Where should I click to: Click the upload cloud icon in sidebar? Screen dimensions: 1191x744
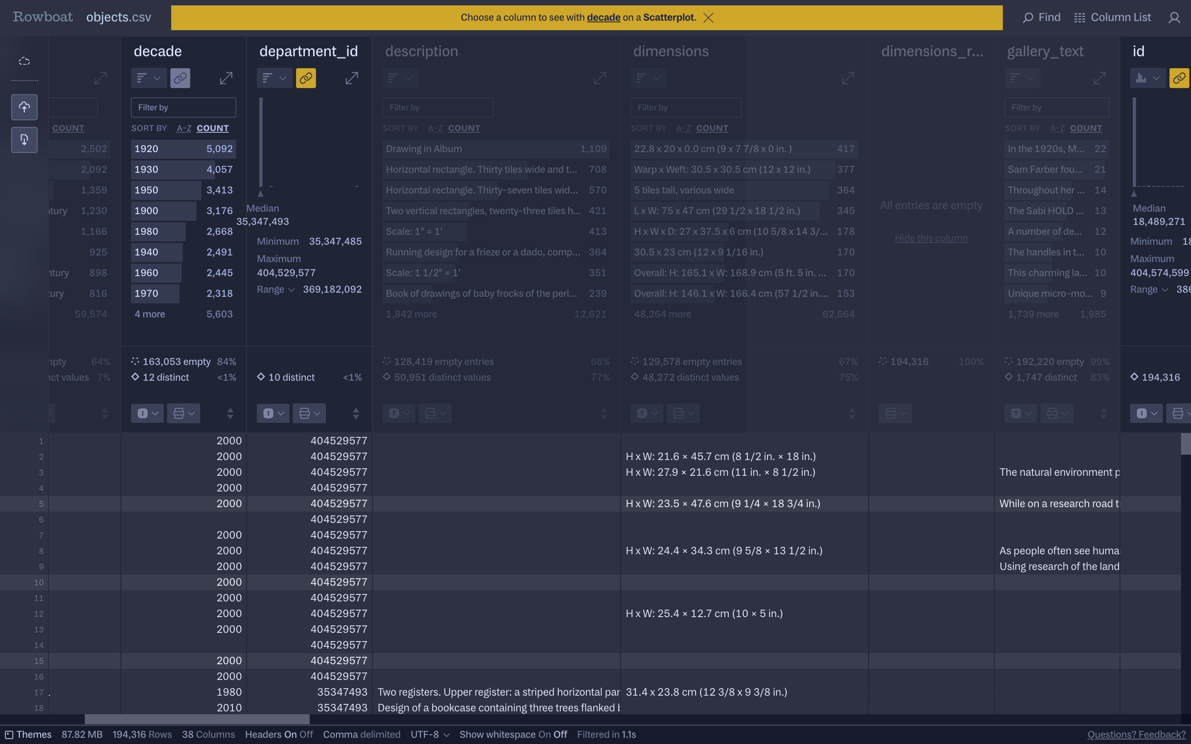(24, 107)
